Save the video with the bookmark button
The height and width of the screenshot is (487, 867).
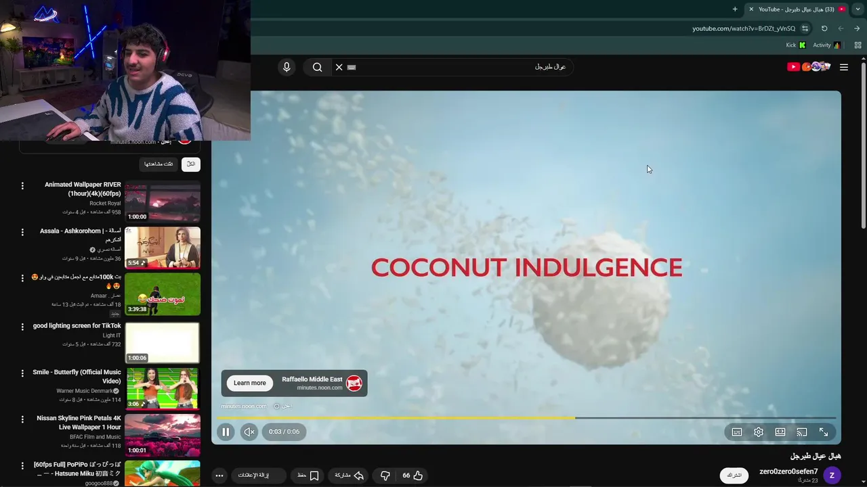(308, 476)
